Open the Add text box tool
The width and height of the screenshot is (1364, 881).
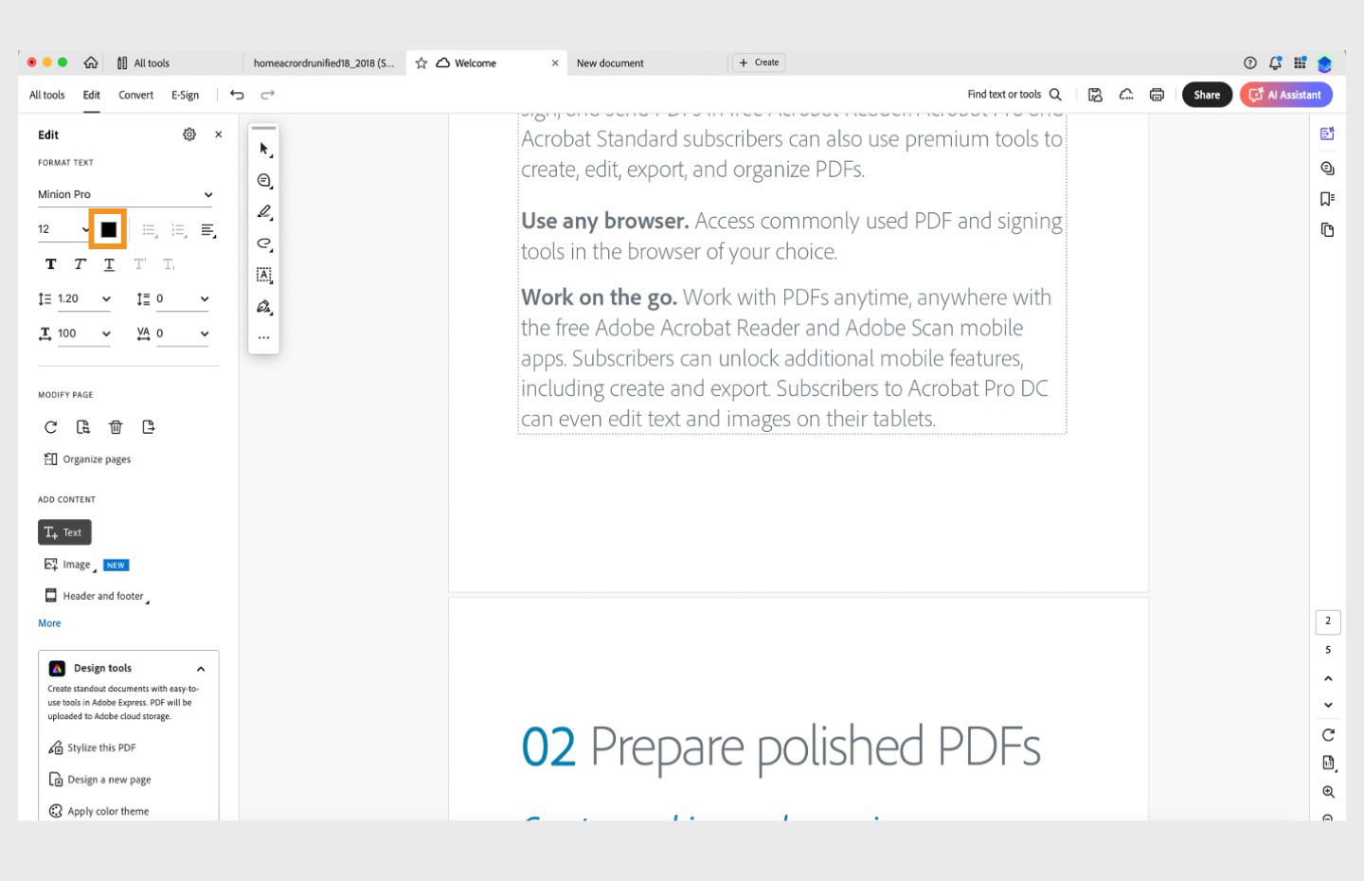pos(264,275)
